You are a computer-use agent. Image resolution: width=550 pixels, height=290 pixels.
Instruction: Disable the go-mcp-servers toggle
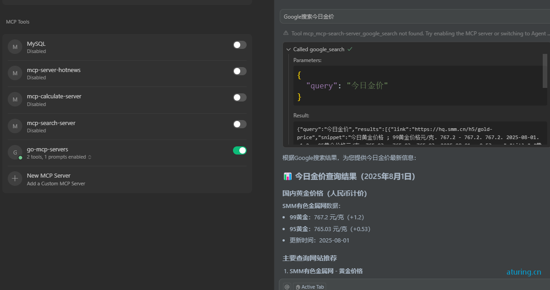tap(240, 150)
